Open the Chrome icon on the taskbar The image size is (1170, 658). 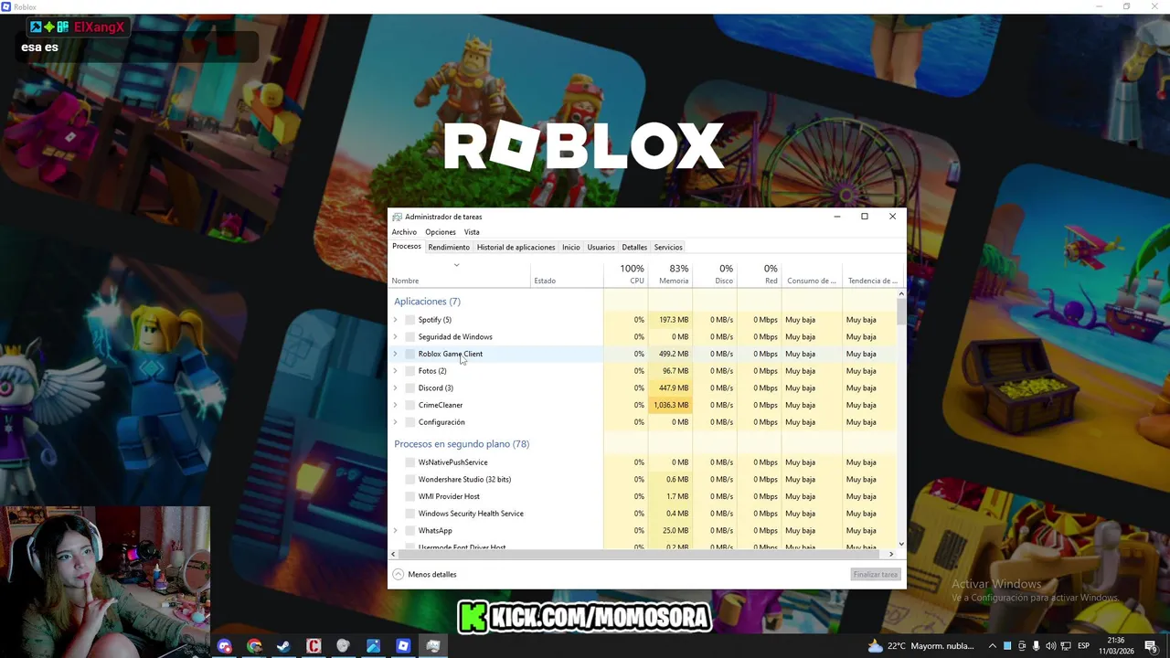[254, 646]
